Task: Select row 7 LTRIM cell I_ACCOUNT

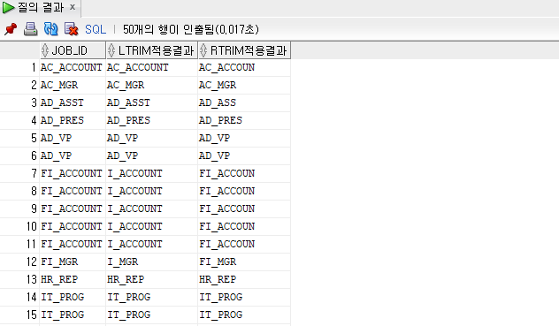Action: point(152,173)
